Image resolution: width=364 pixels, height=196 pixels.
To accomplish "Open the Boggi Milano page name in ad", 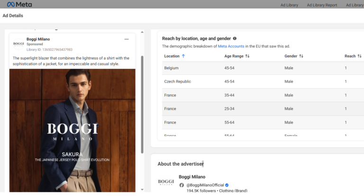I will [38, 39].
